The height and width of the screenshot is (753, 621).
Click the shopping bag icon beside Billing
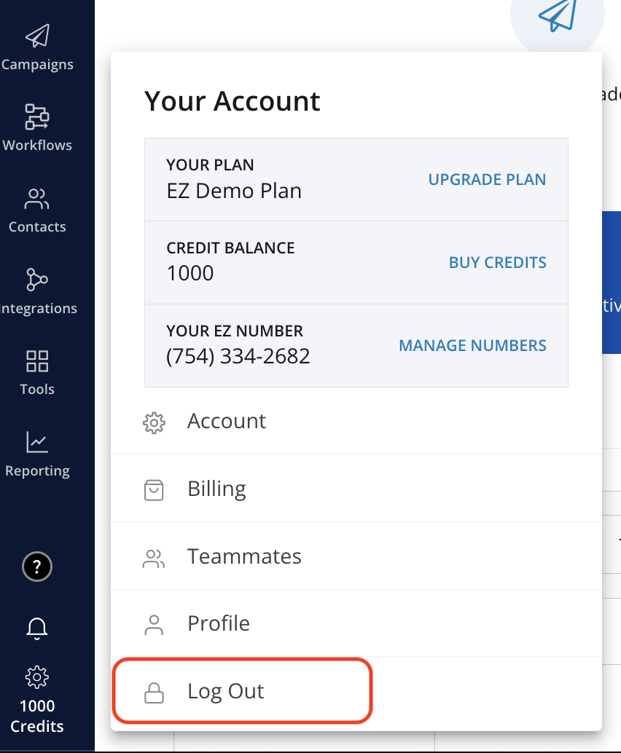pyautogui.click(x=154, y=490)
